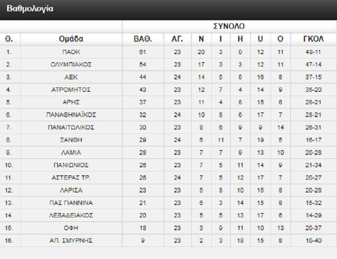Select ΠΑΝΑΘΗΝΑΪΚΟΣ in the table
The height and width of the screenshot is (259, 337).
pyautogui.click(x=71, y=115)
